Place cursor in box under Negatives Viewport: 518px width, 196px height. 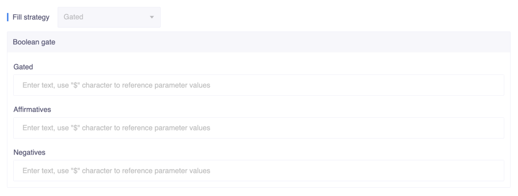coord(308,171)
